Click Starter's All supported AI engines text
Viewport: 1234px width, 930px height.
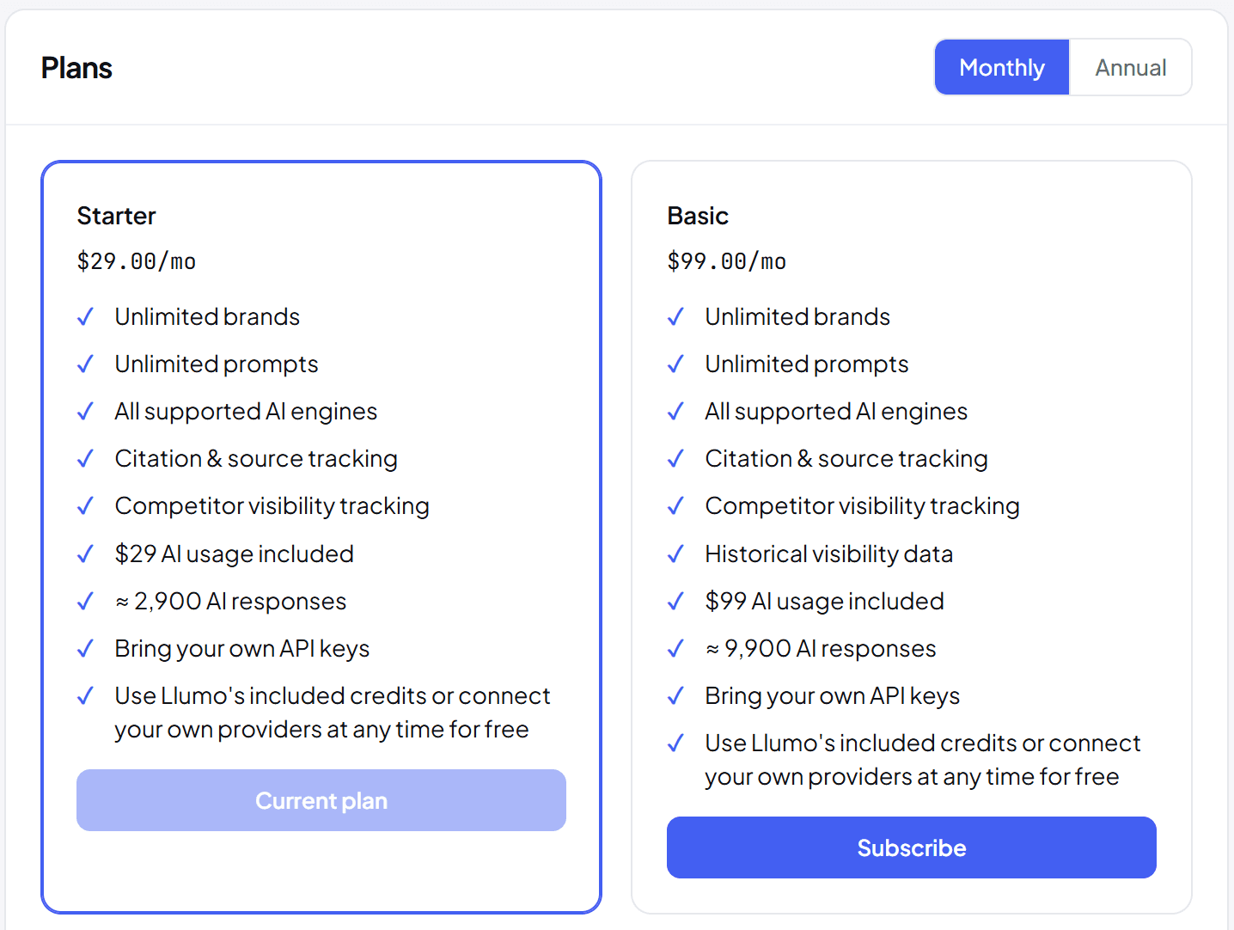pos(246,412)
